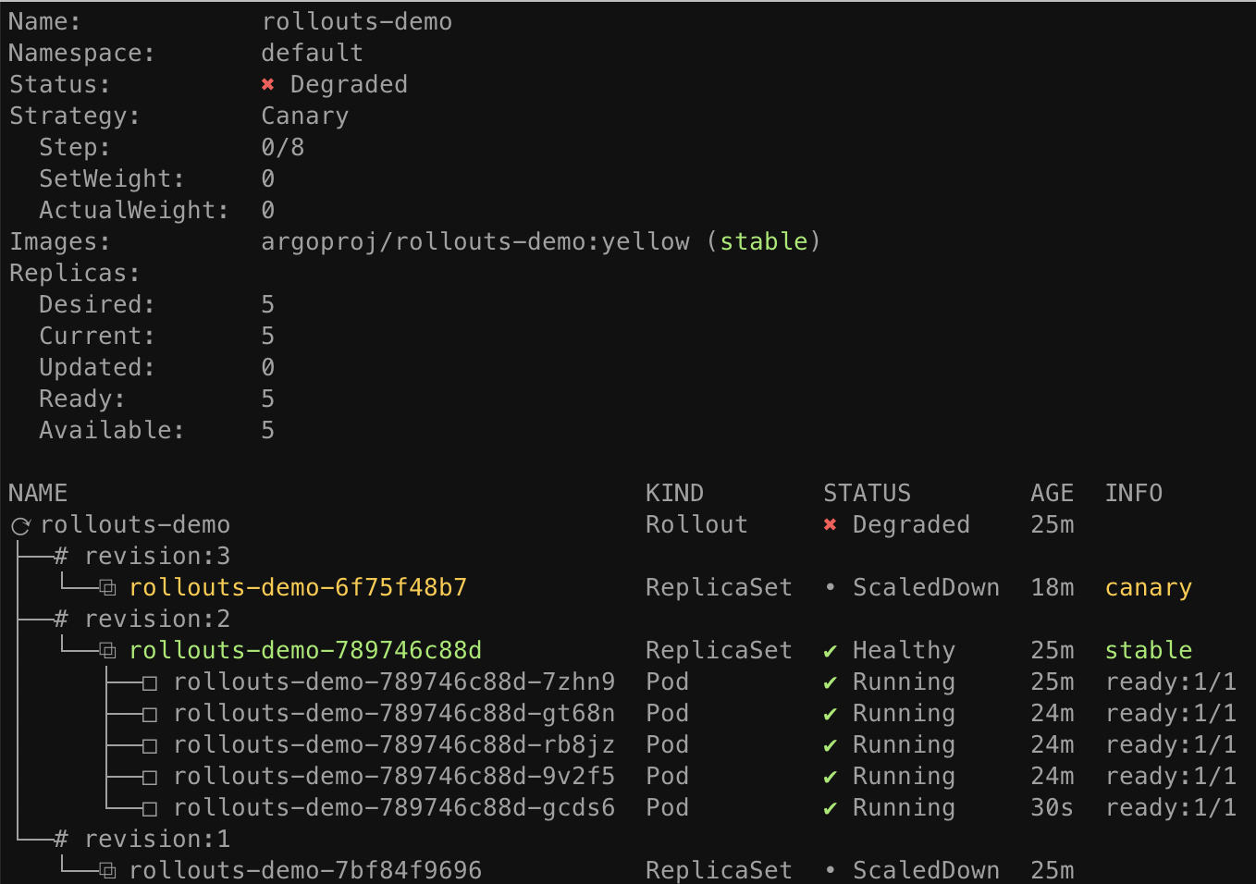Click the yellow 'canary' info label
Screen dimensions: 1256x884
point(1149,587)
